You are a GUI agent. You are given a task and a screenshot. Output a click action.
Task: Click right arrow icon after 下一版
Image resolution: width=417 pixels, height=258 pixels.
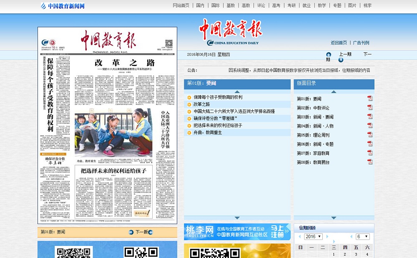click(x=151, y=232)
